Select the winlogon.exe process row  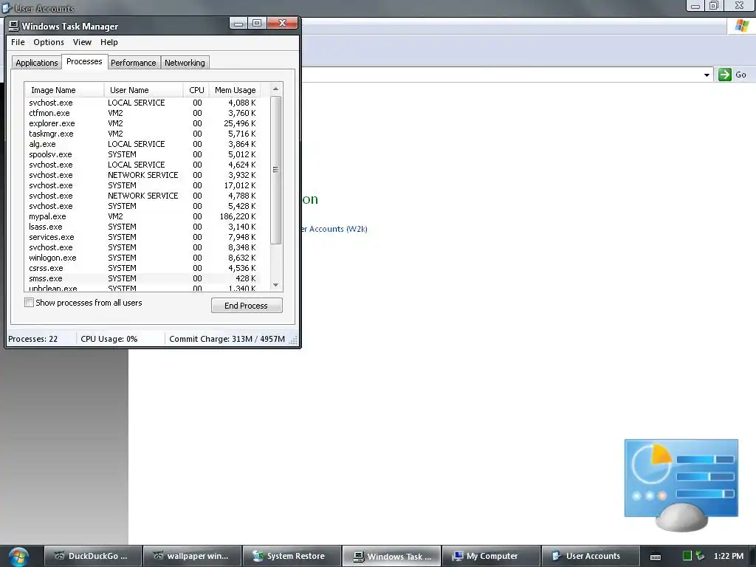point(142,258)
